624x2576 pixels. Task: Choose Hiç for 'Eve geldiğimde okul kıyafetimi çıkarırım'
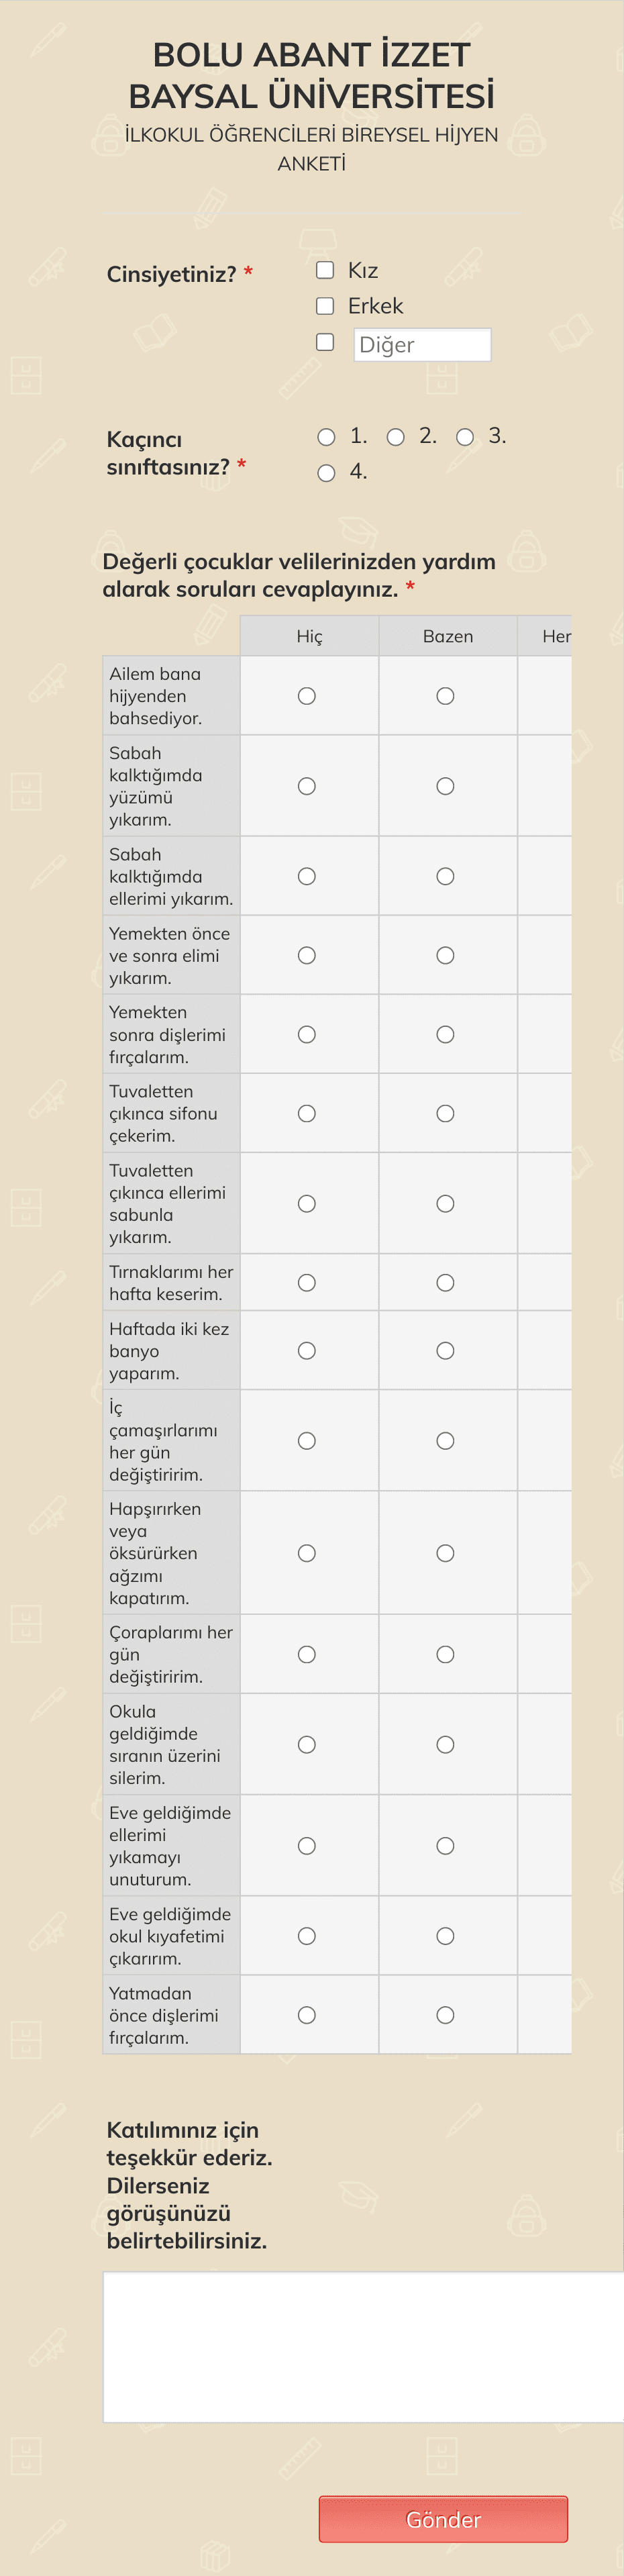click(307, 1936)
